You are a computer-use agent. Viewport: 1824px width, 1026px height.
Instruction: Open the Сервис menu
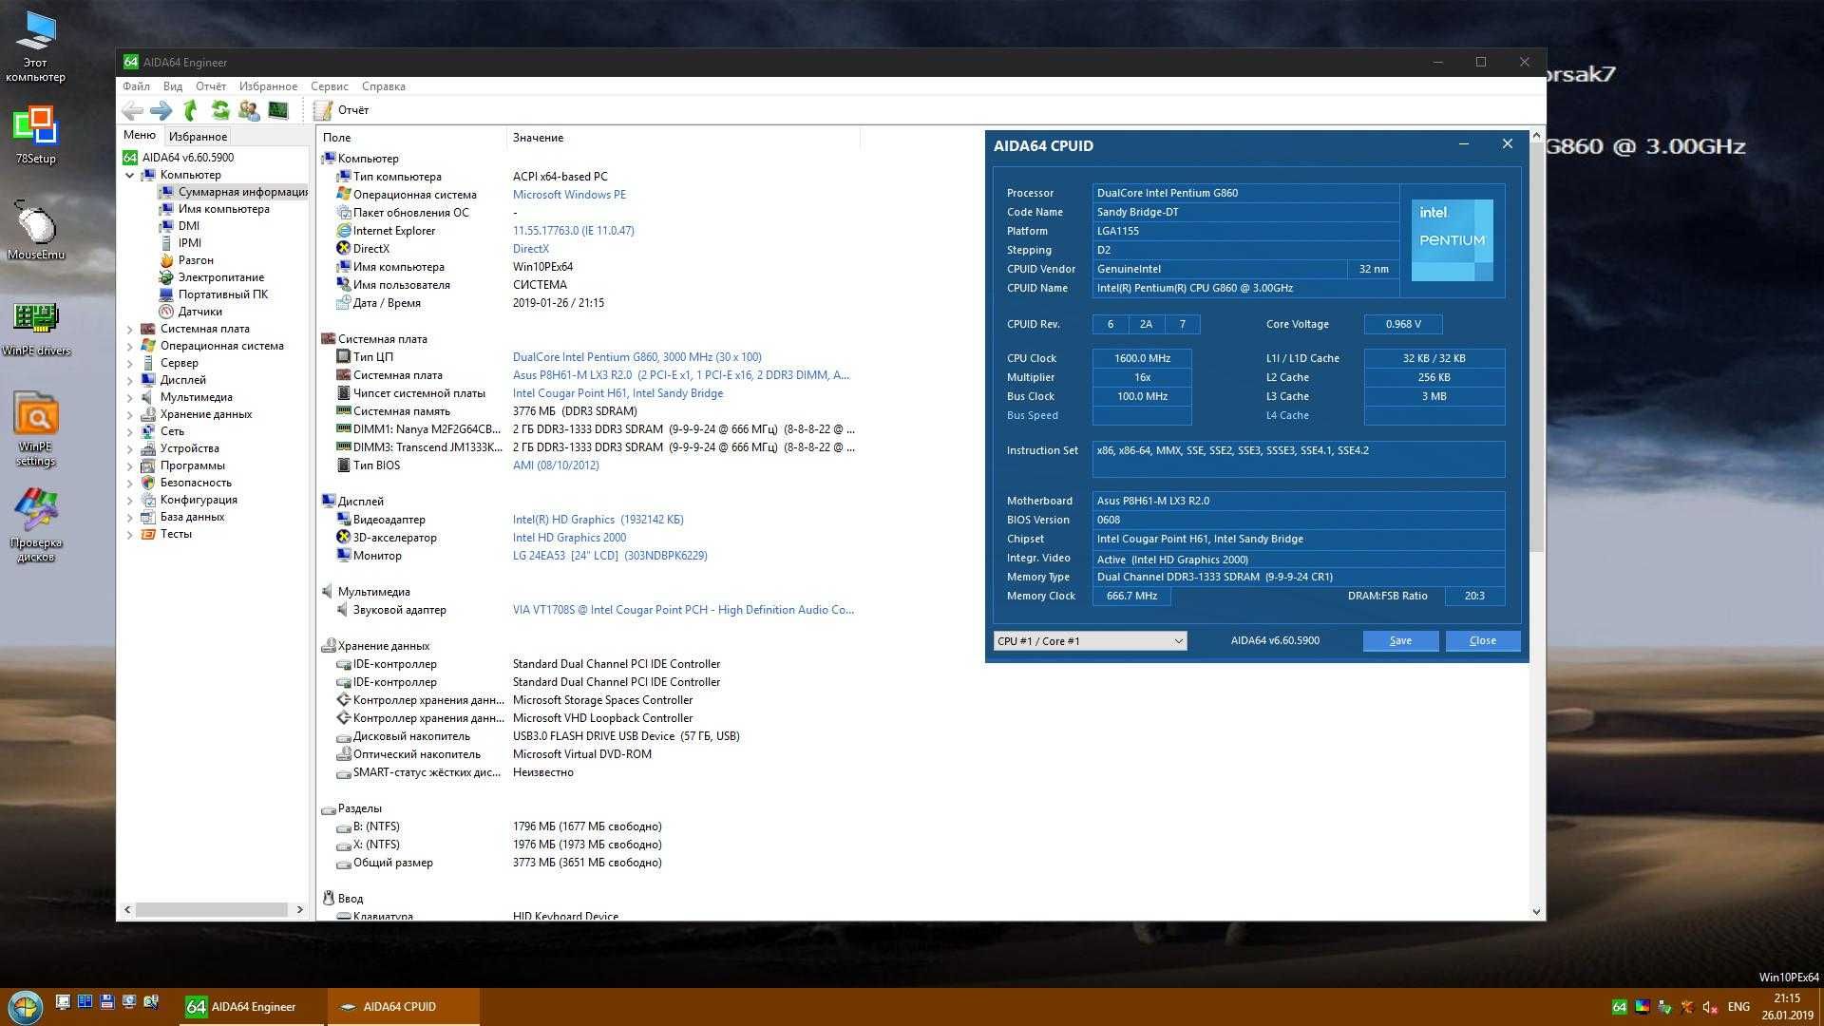coord(330,86)
